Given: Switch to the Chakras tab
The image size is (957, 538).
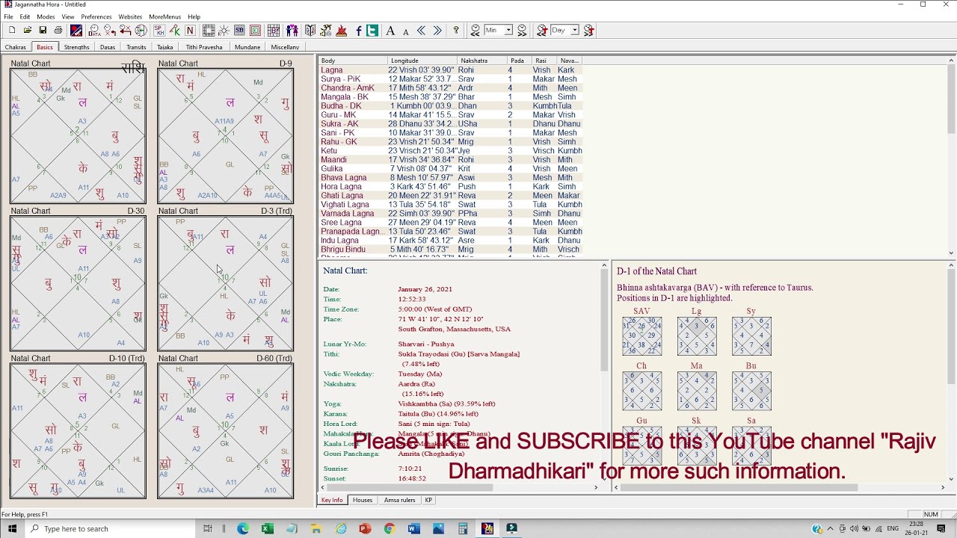Looking at the screenshot, I should pyautogui.click(x=16, y=47).
